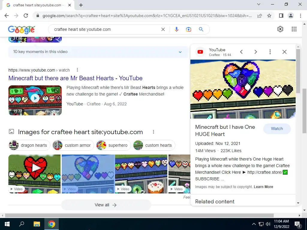Image resolution: width=307 pixels, height=230 pixels.
Task: Click the Google holiday logo
Action: coord(21,30)
